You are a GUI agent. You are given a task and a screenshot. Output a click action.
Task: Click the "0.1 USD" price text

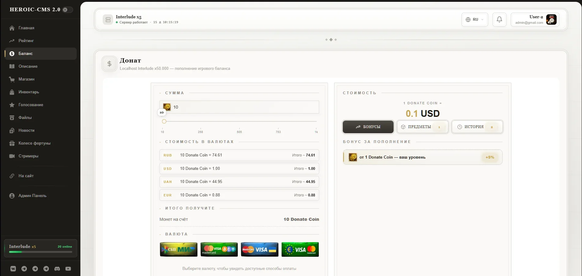pos(423,113)
